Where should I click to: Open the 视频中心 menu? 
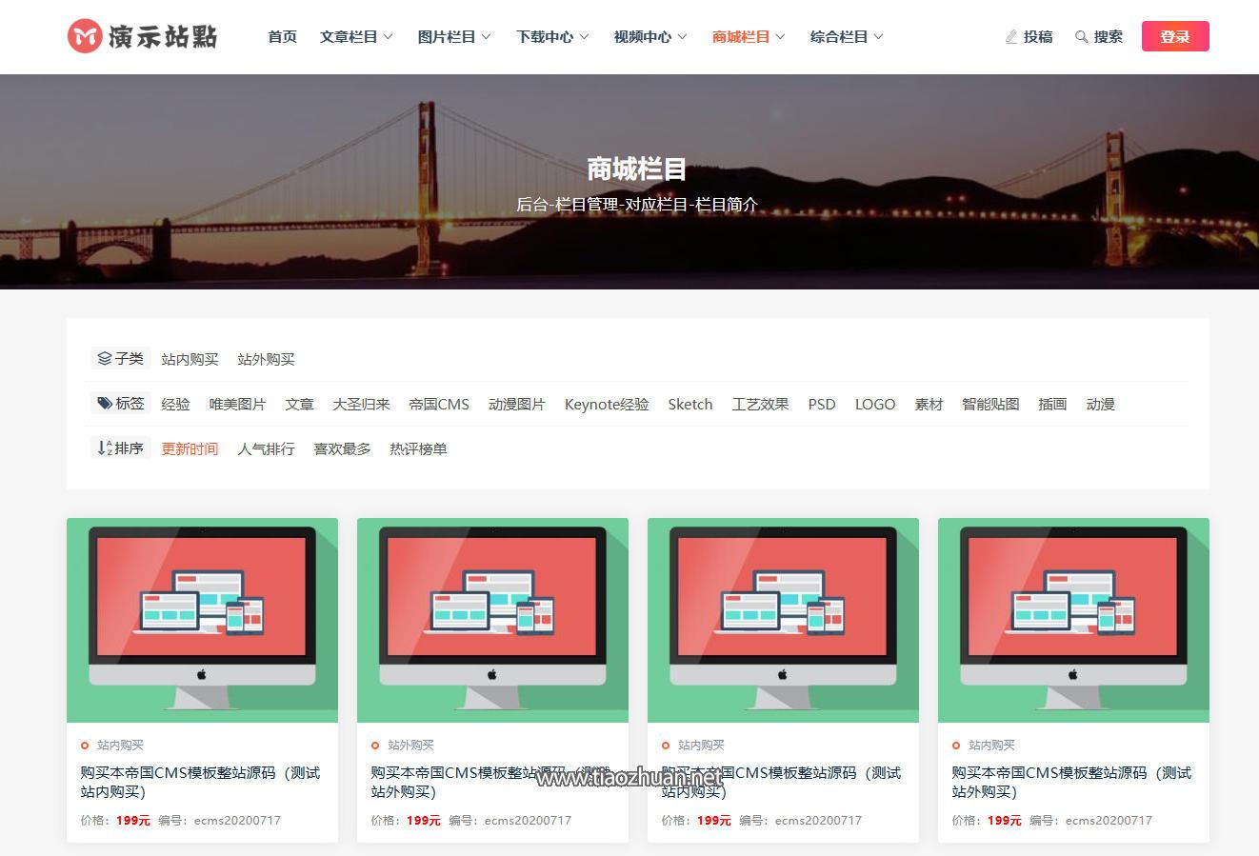[x=649, y=37]
